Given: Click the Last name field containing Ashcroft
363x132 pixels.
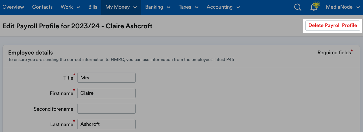Looking at the screenshot, I should pos(106,124).
